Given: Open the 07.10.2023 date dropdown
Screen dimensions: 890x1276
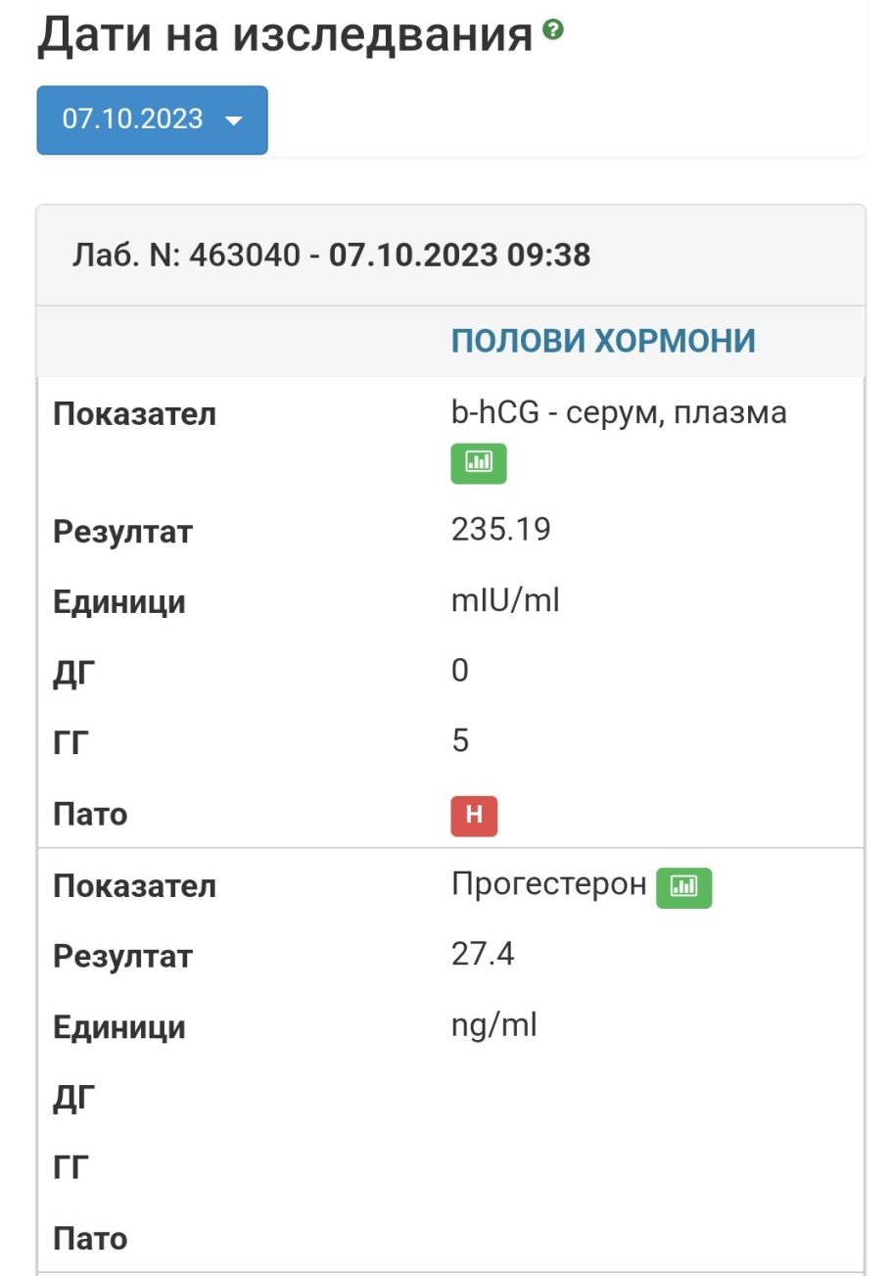Looking at the screenshot, I should tap(152, 120).
